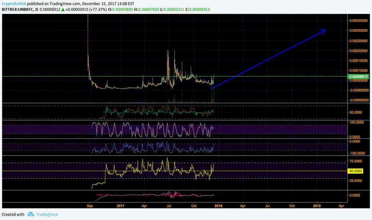Click the 25.0000 RSI axis label
The height and width of the screenshot is (220, 372).
[x=356, y=180]
